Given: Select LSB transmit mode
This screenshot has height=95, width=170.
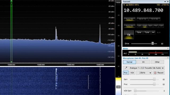Looking at the screenshot, I should click(x=139, y=26).
